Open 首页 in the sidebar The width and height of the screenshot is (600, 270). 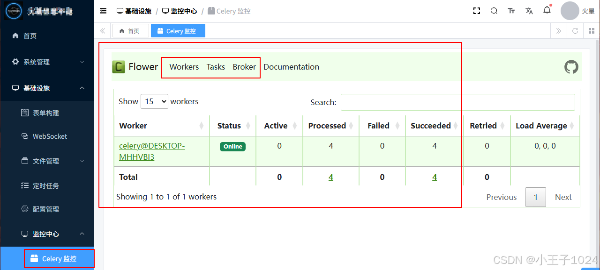click(47, 36)
